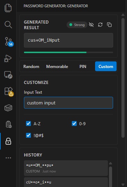Click the main panel scrollbar thumb
The height and width of the screenshot is (187, 127).
pos(123,78)
